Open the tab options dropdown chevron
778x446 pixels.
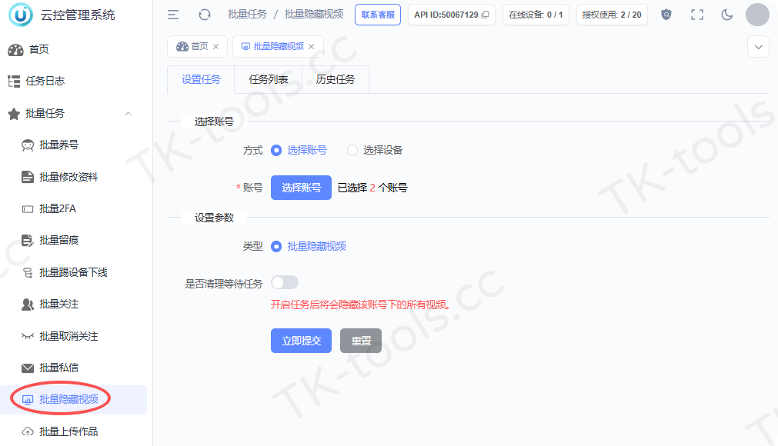click(x=758, y=47)
